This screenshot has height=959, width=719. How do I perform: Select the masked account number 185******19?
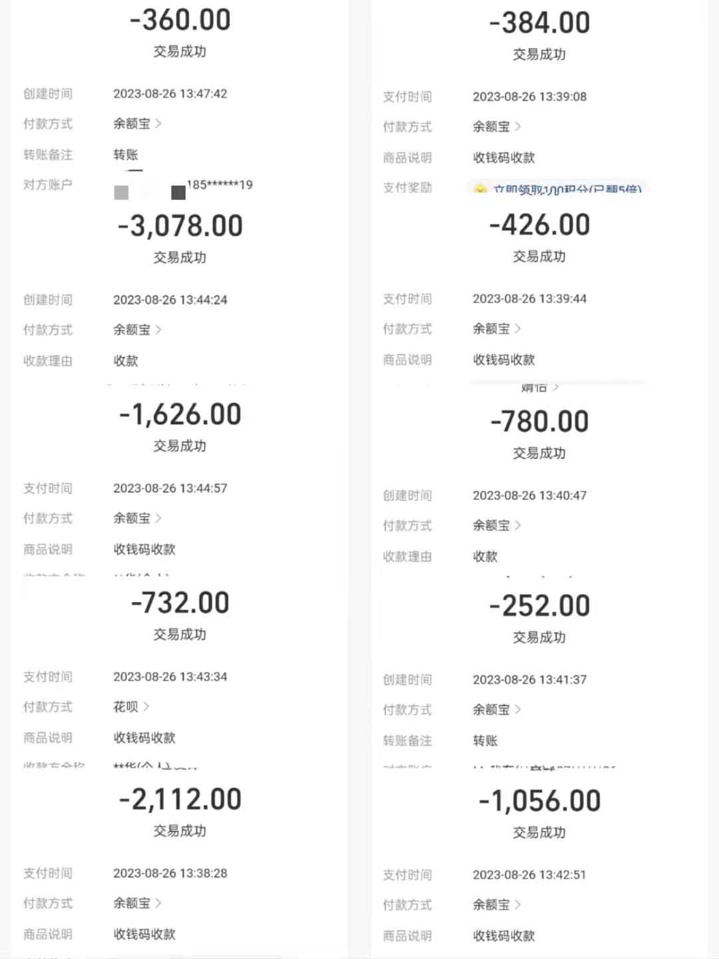[x=220, y=184]
